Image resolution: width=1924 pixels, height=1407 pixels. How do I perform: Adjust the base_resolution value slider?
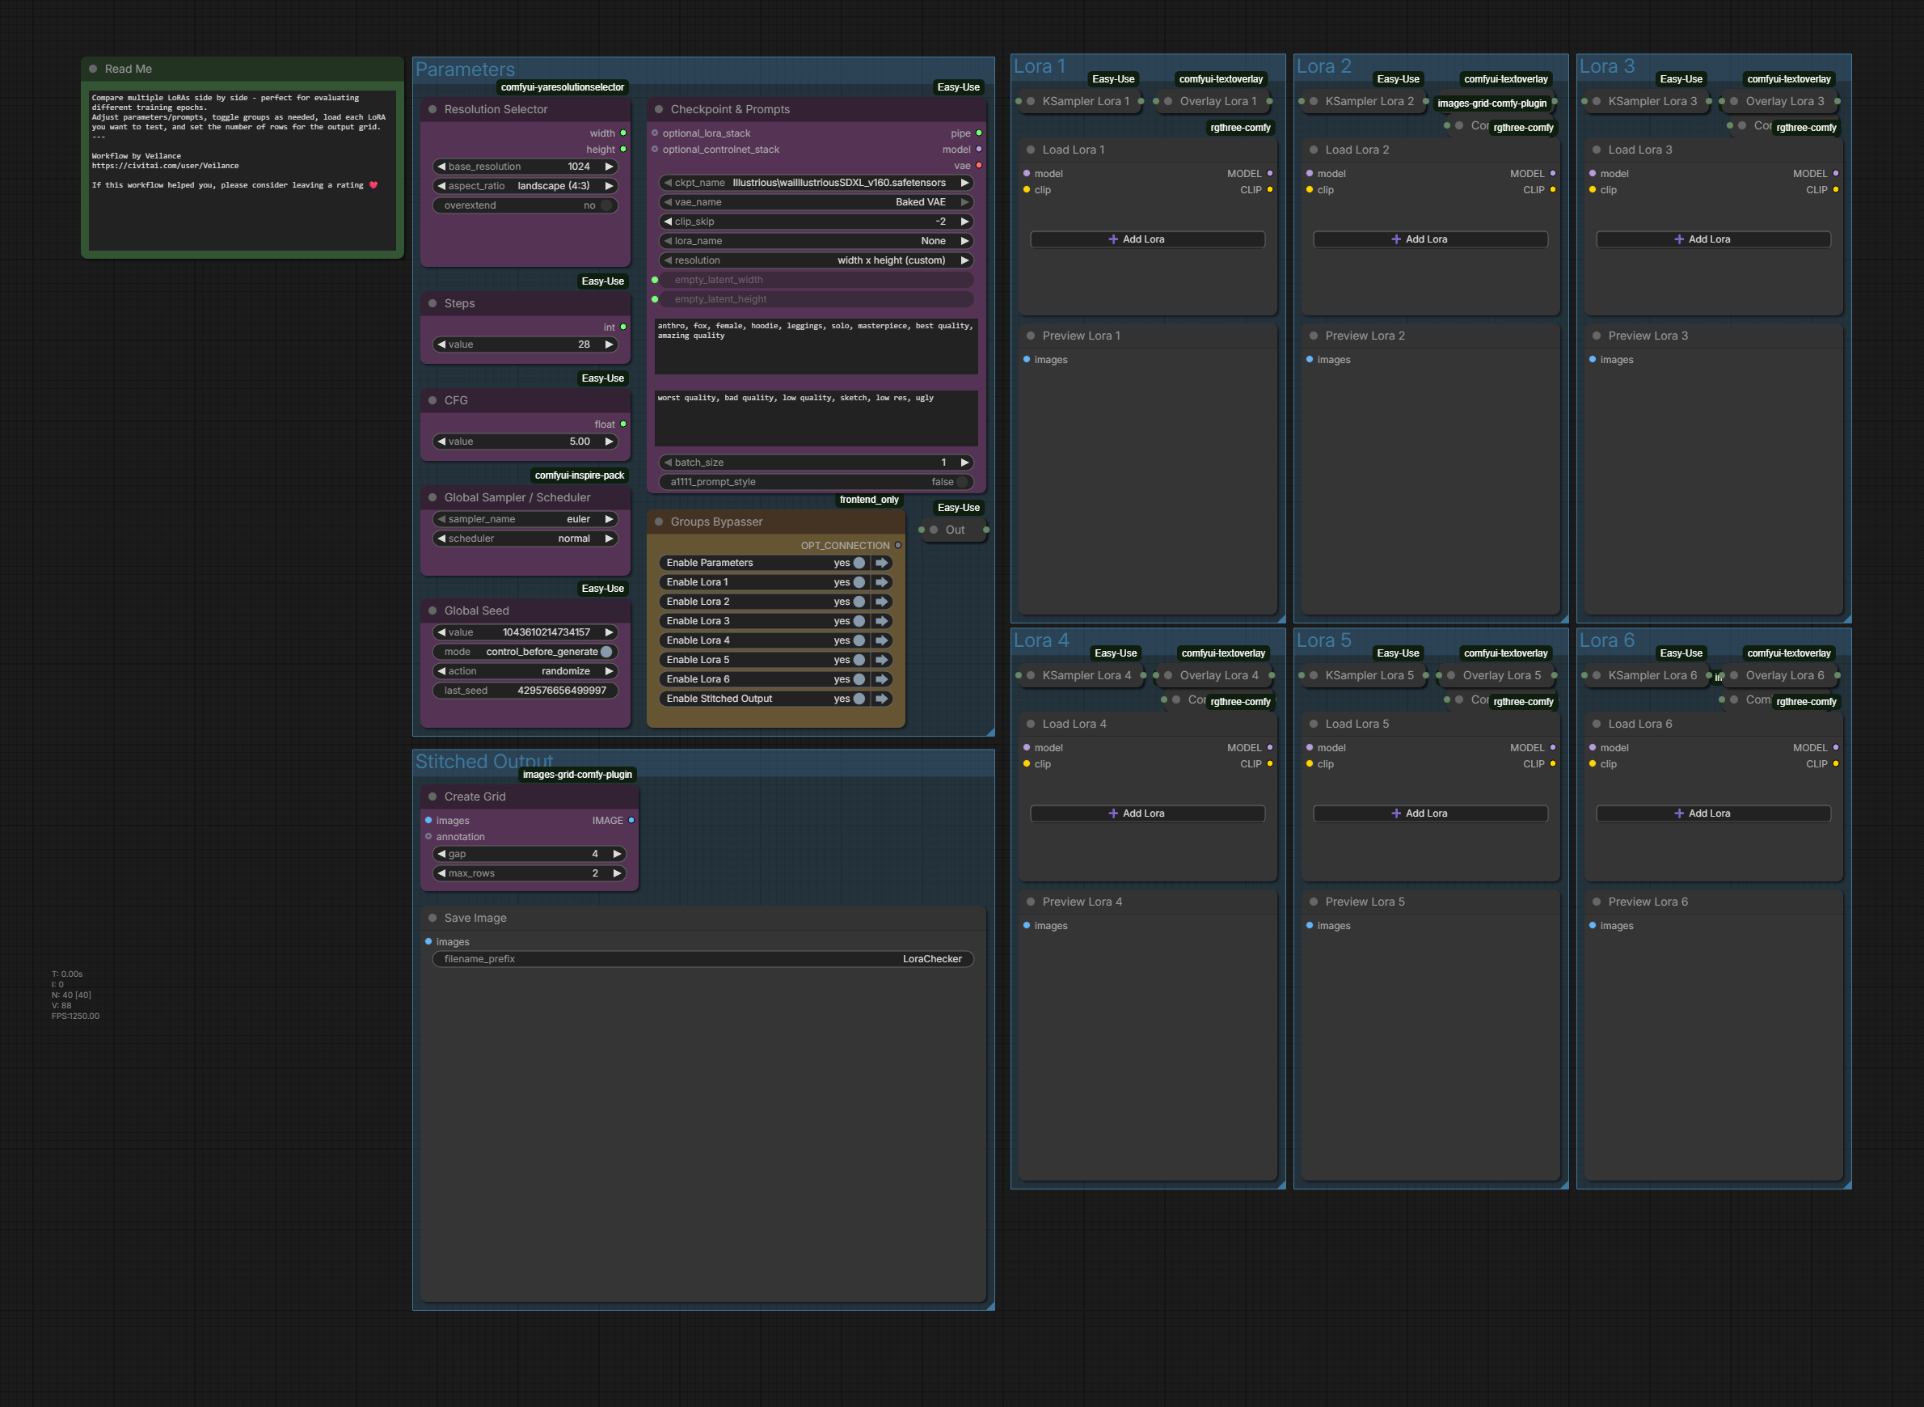point(525,166)
